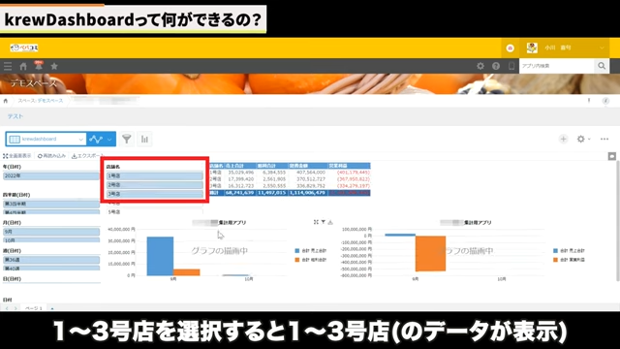The image size is (620, 349).
Task: Click the breadcrumb home icon
Action: click(x=6, y=101)
